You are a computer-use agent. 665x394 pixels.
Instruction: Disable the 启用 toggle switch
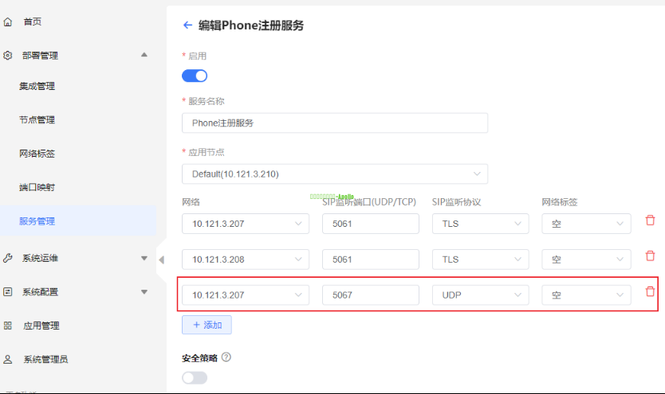coord(195,76)
